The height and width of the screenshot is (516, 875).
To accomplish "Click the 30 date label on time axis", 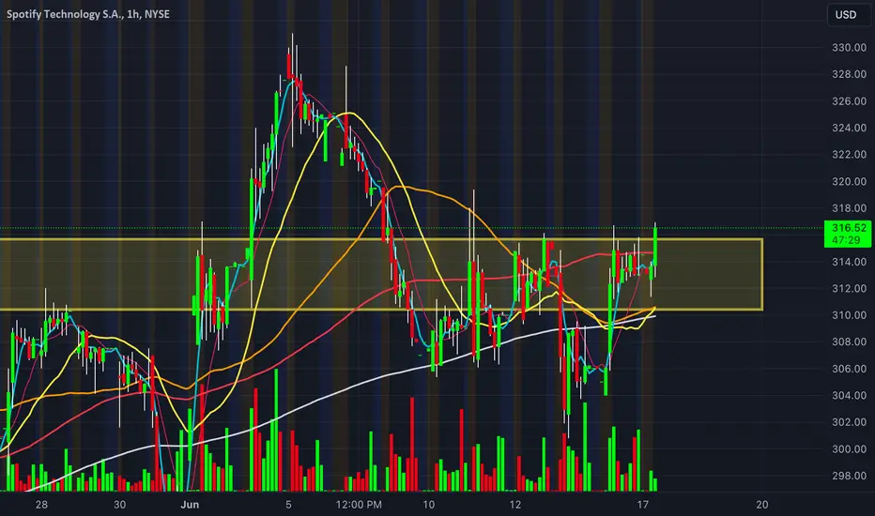I will point(119,505).
